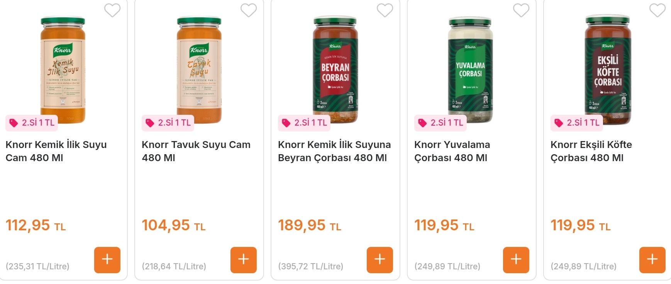Screen dimensions: 671x284
Task: Click the 189,95 TL price
Action: coord(309,225)
